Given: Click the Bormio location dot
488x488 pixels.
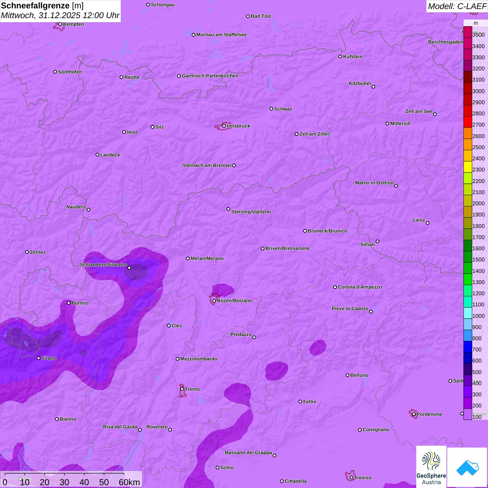Looking at the screenshot, I should coord(69,303).
